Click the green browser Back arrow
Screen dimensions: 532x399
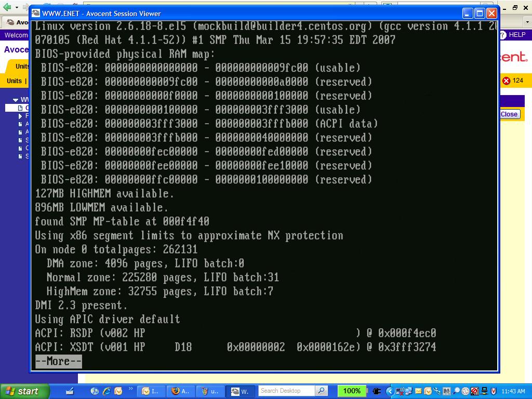tap(7, 7)
